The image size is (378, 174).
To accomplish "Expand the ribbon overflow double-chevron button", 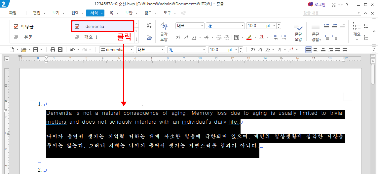I will (374, 31).
